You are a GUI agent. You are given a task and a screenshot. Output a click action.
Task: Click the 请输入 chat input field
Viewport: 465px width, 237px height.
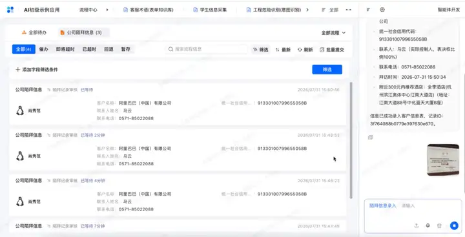pos(408,205)
